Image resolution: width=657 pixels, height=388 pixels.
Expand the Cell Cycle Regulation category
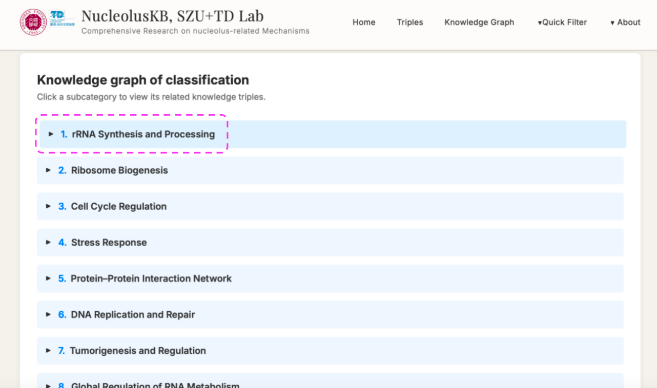pyautogui.click(x=118, y=206)
